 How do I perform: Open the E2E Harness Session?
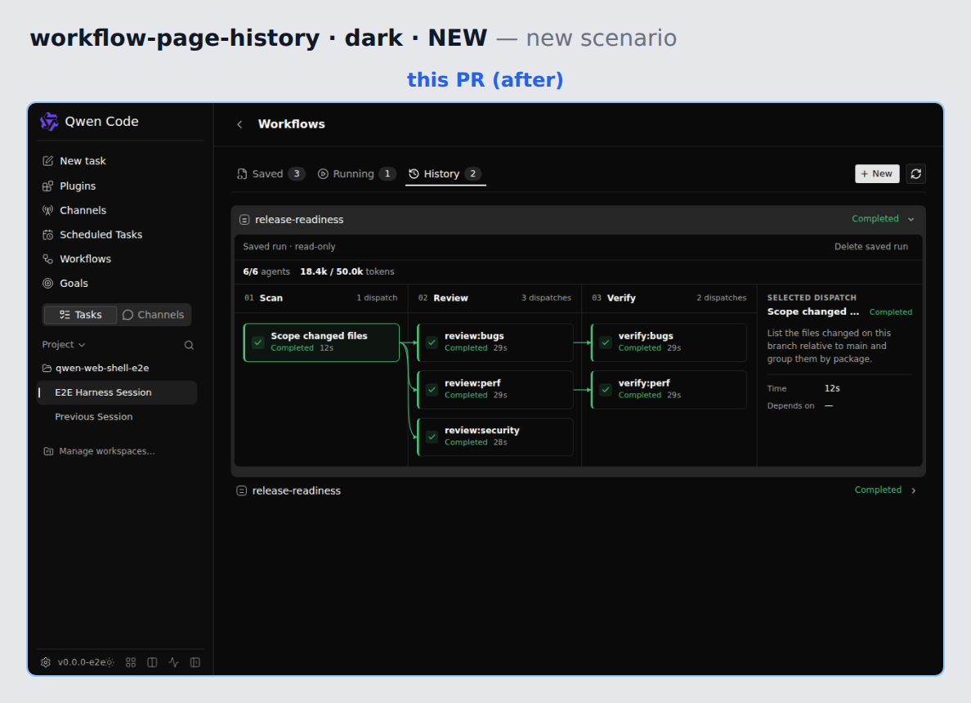coord(117,392)
